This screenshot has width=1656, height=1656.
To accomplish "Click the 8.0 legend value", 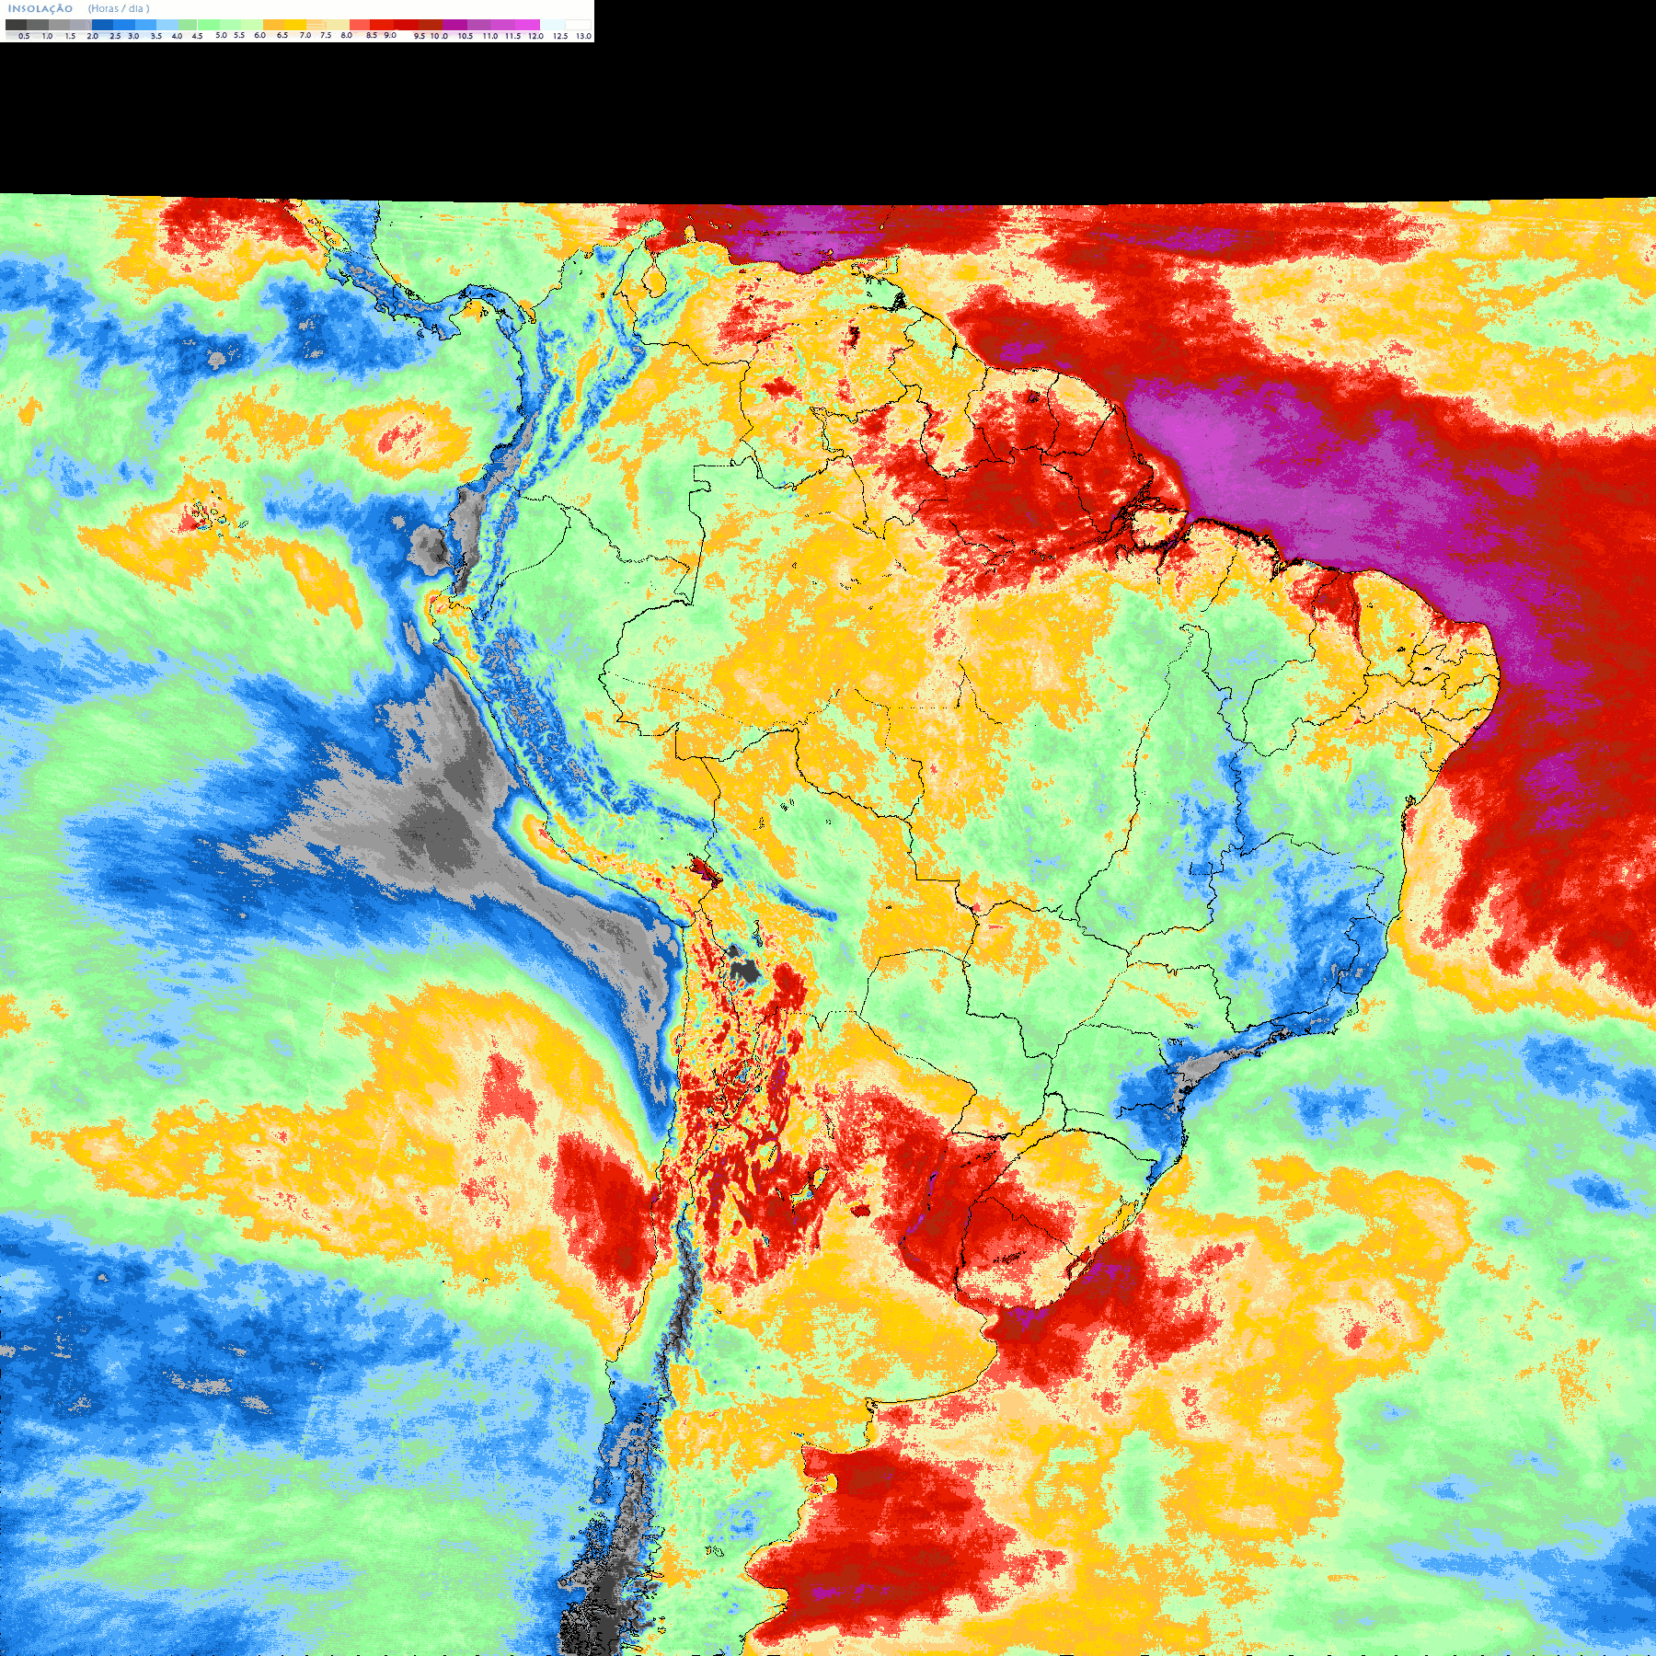I will [x=347, y=35].
